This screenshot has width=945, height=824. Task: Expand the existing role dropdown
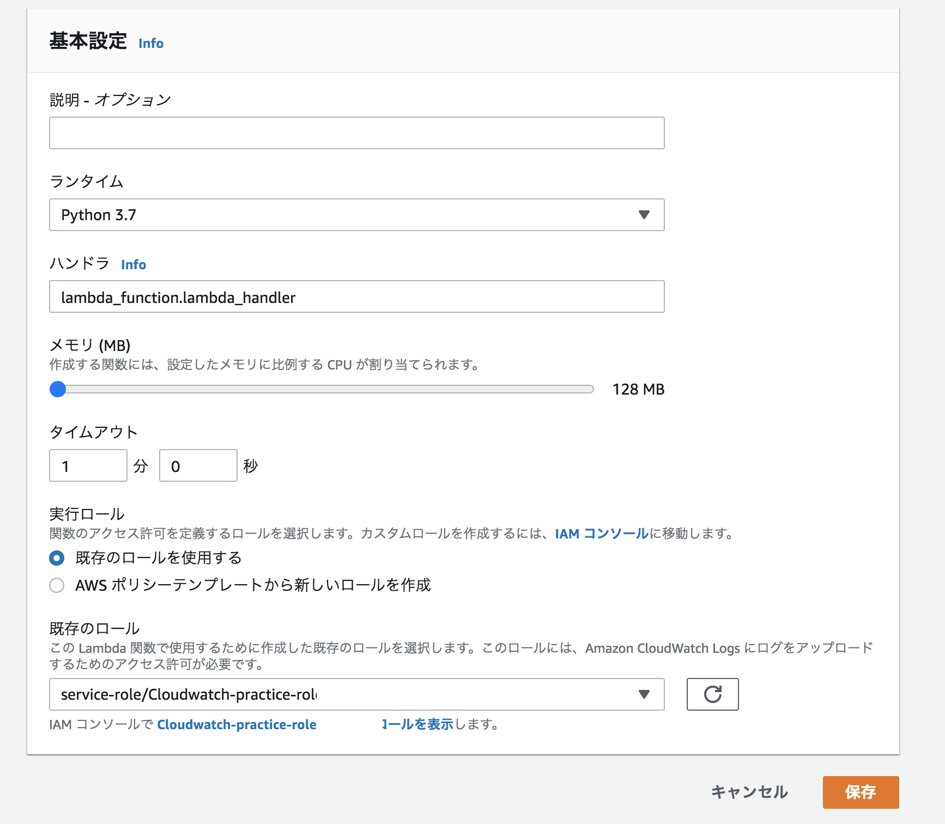[645, 694]
